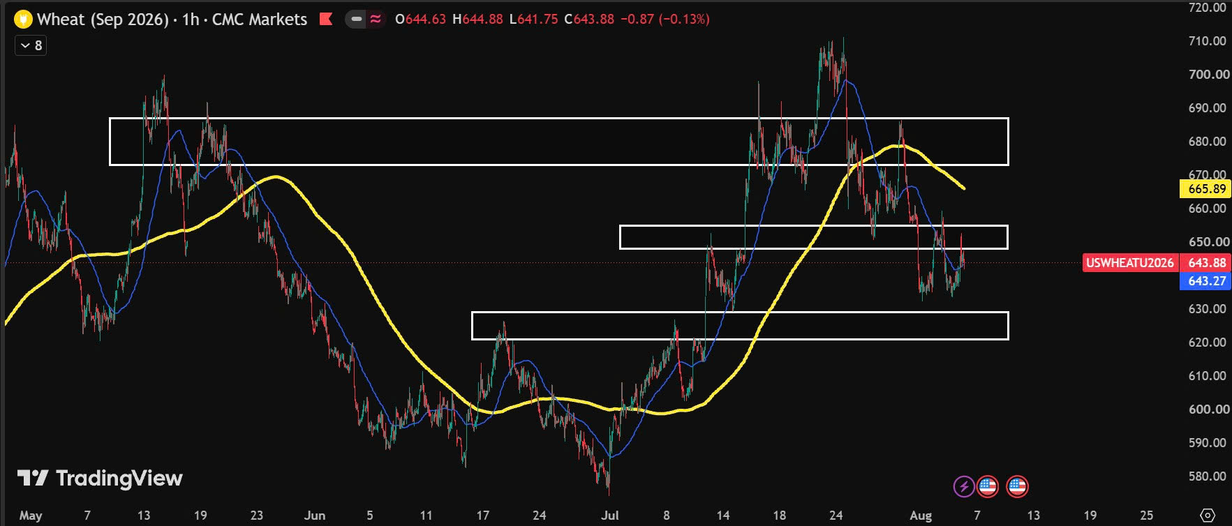Click the 18 date label on the time axis
Viewport: 1232px width, 526px height.
tap(780, 516)
